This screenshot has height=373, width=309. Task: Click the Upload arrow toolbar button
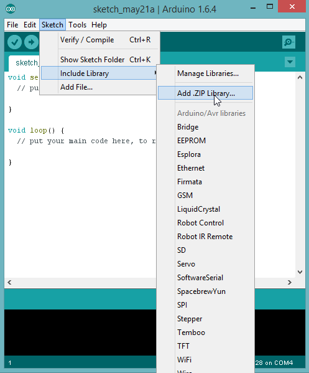[31, 42]
